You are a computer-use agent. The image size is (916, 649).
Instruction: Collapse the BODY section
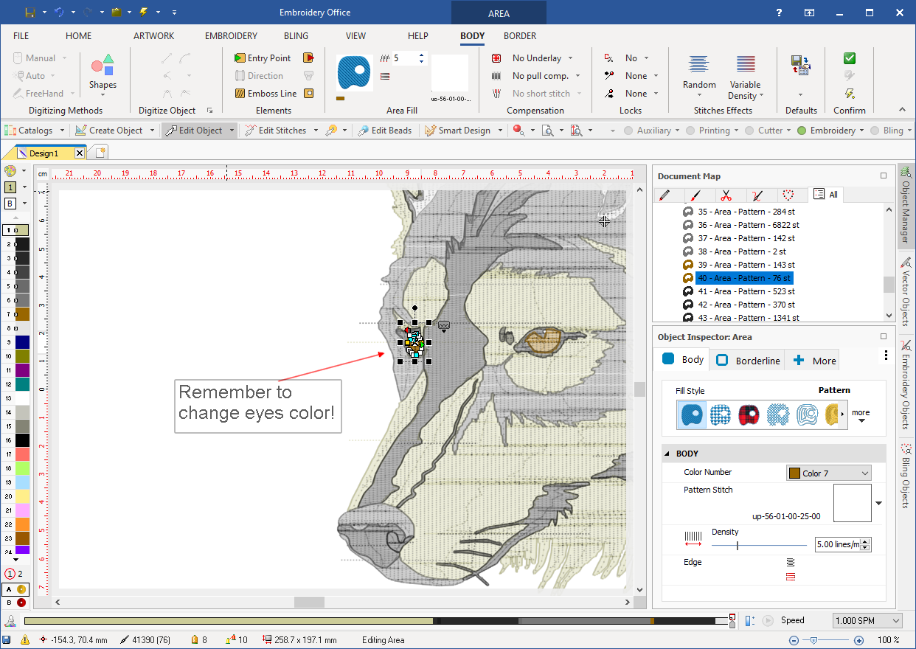pyautogui.click(x=668, y=454)
